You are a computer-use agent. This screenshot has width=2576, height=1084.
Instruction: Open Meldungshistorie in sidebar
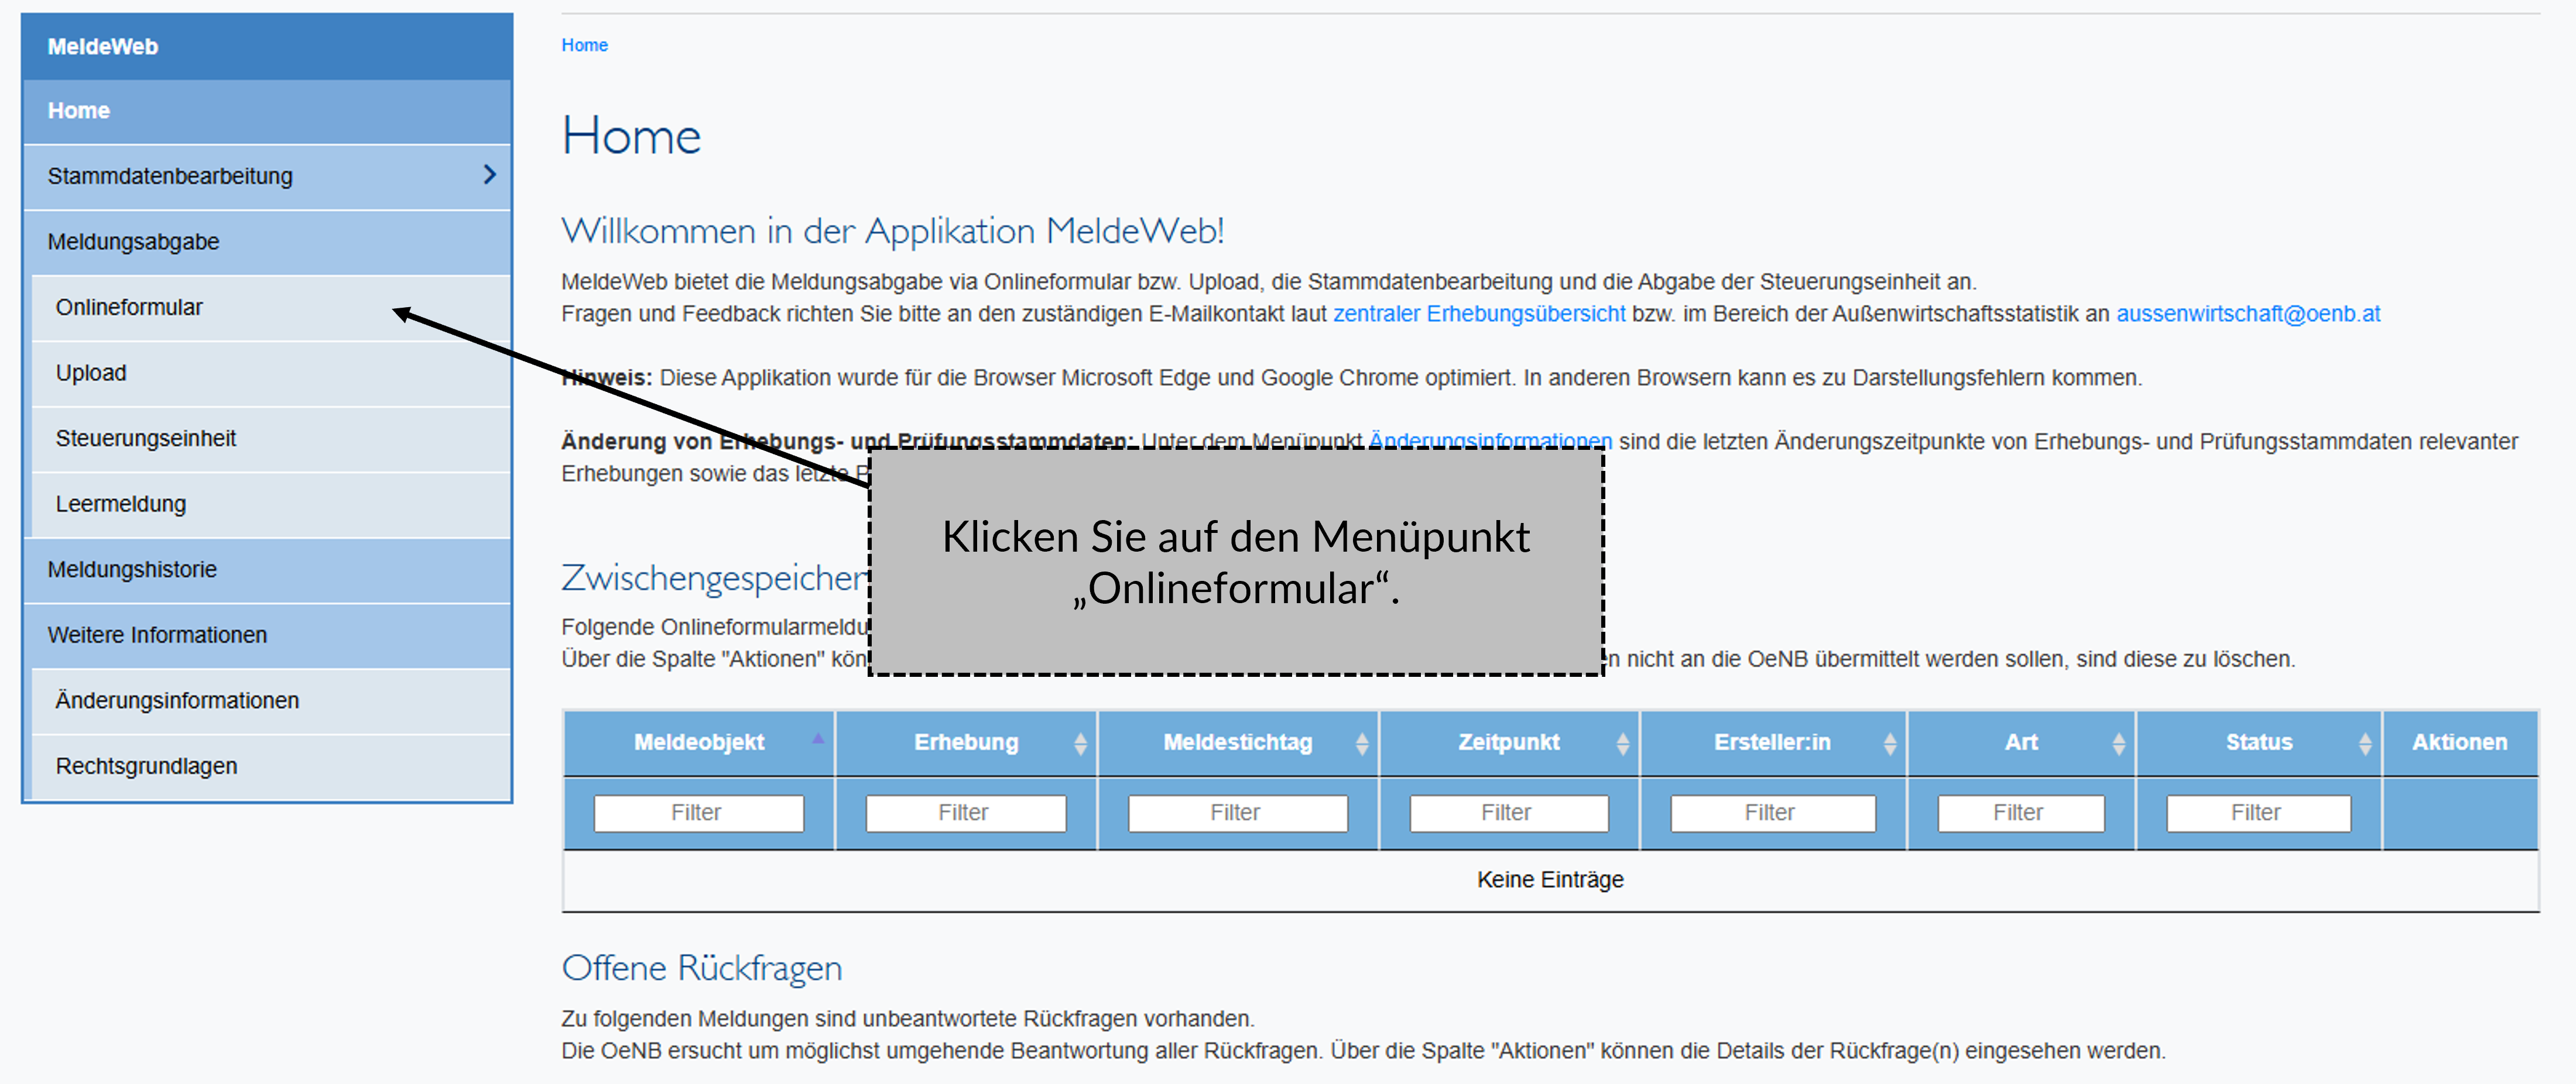(x=132, y=569)
